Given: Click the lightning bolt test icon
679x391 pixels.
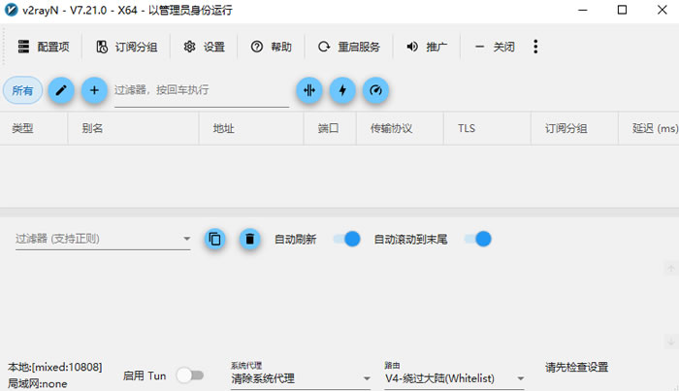Looking at the screenshot, I should 342,90.
